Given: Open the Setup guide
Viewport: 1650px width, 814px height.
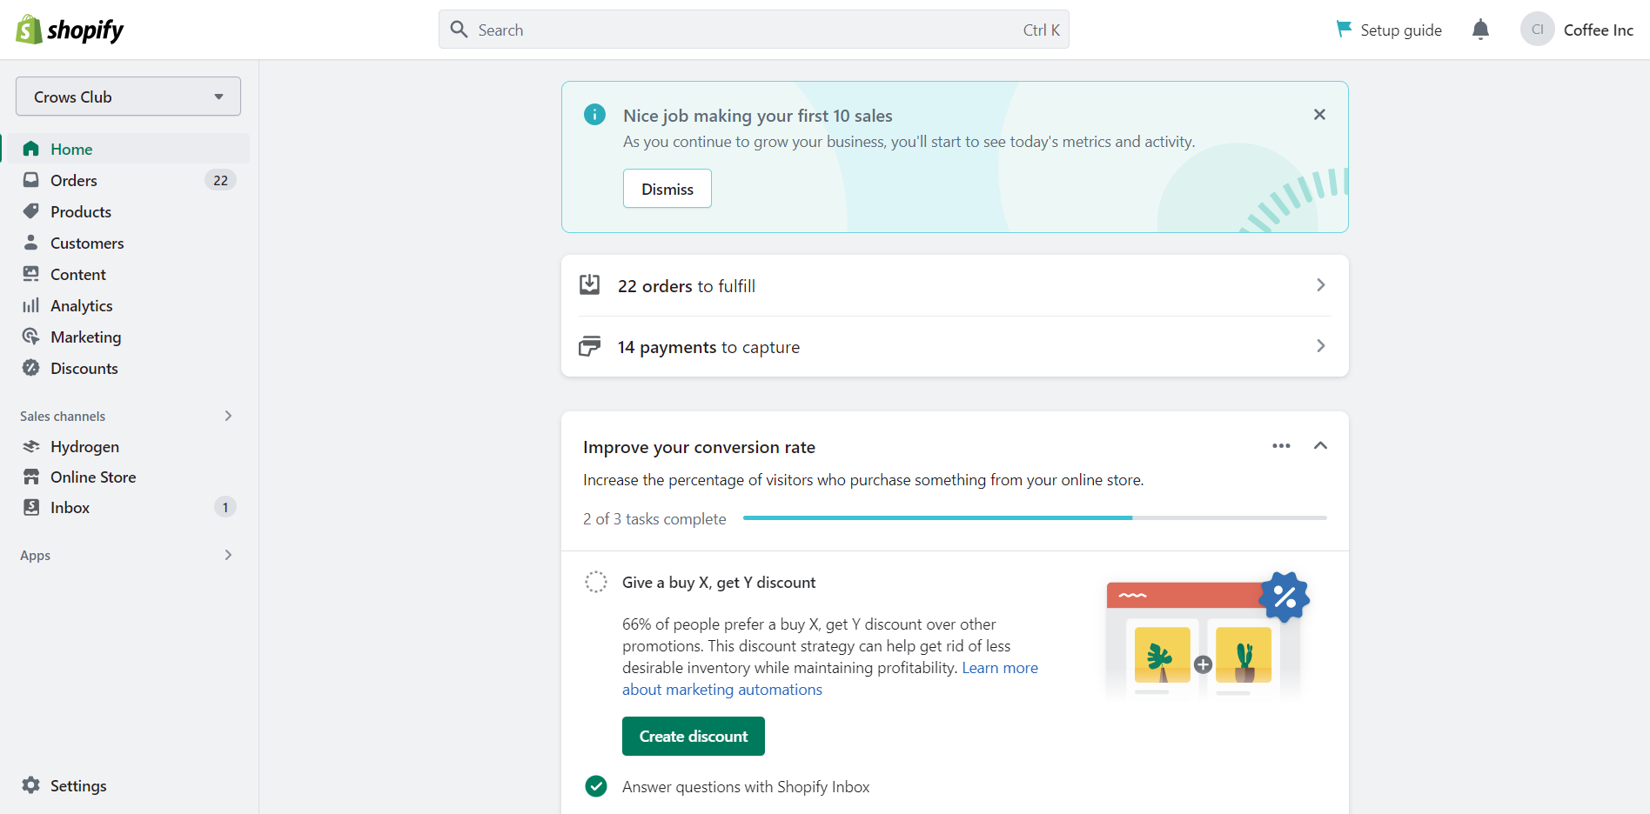Looking at the screenshot, I should point(1389,30).
